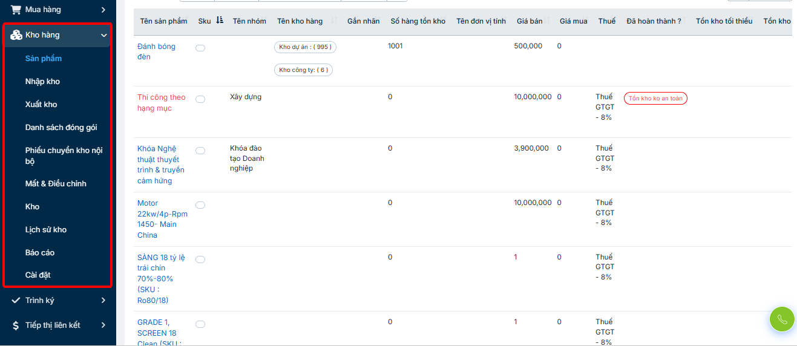Click the price 500,000 cell

point(528,46)
